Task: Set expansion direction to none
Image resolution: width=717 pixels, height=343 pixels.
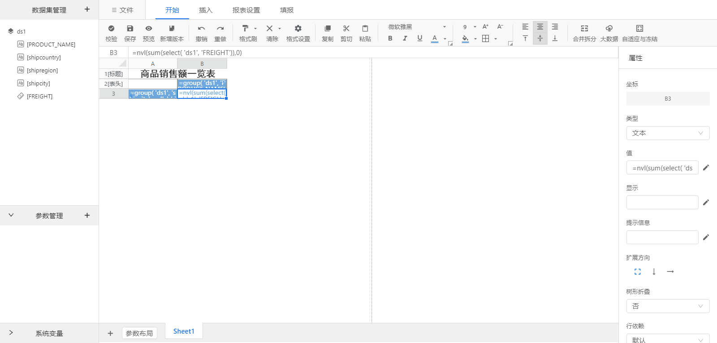Action: [x=638, y=271]
